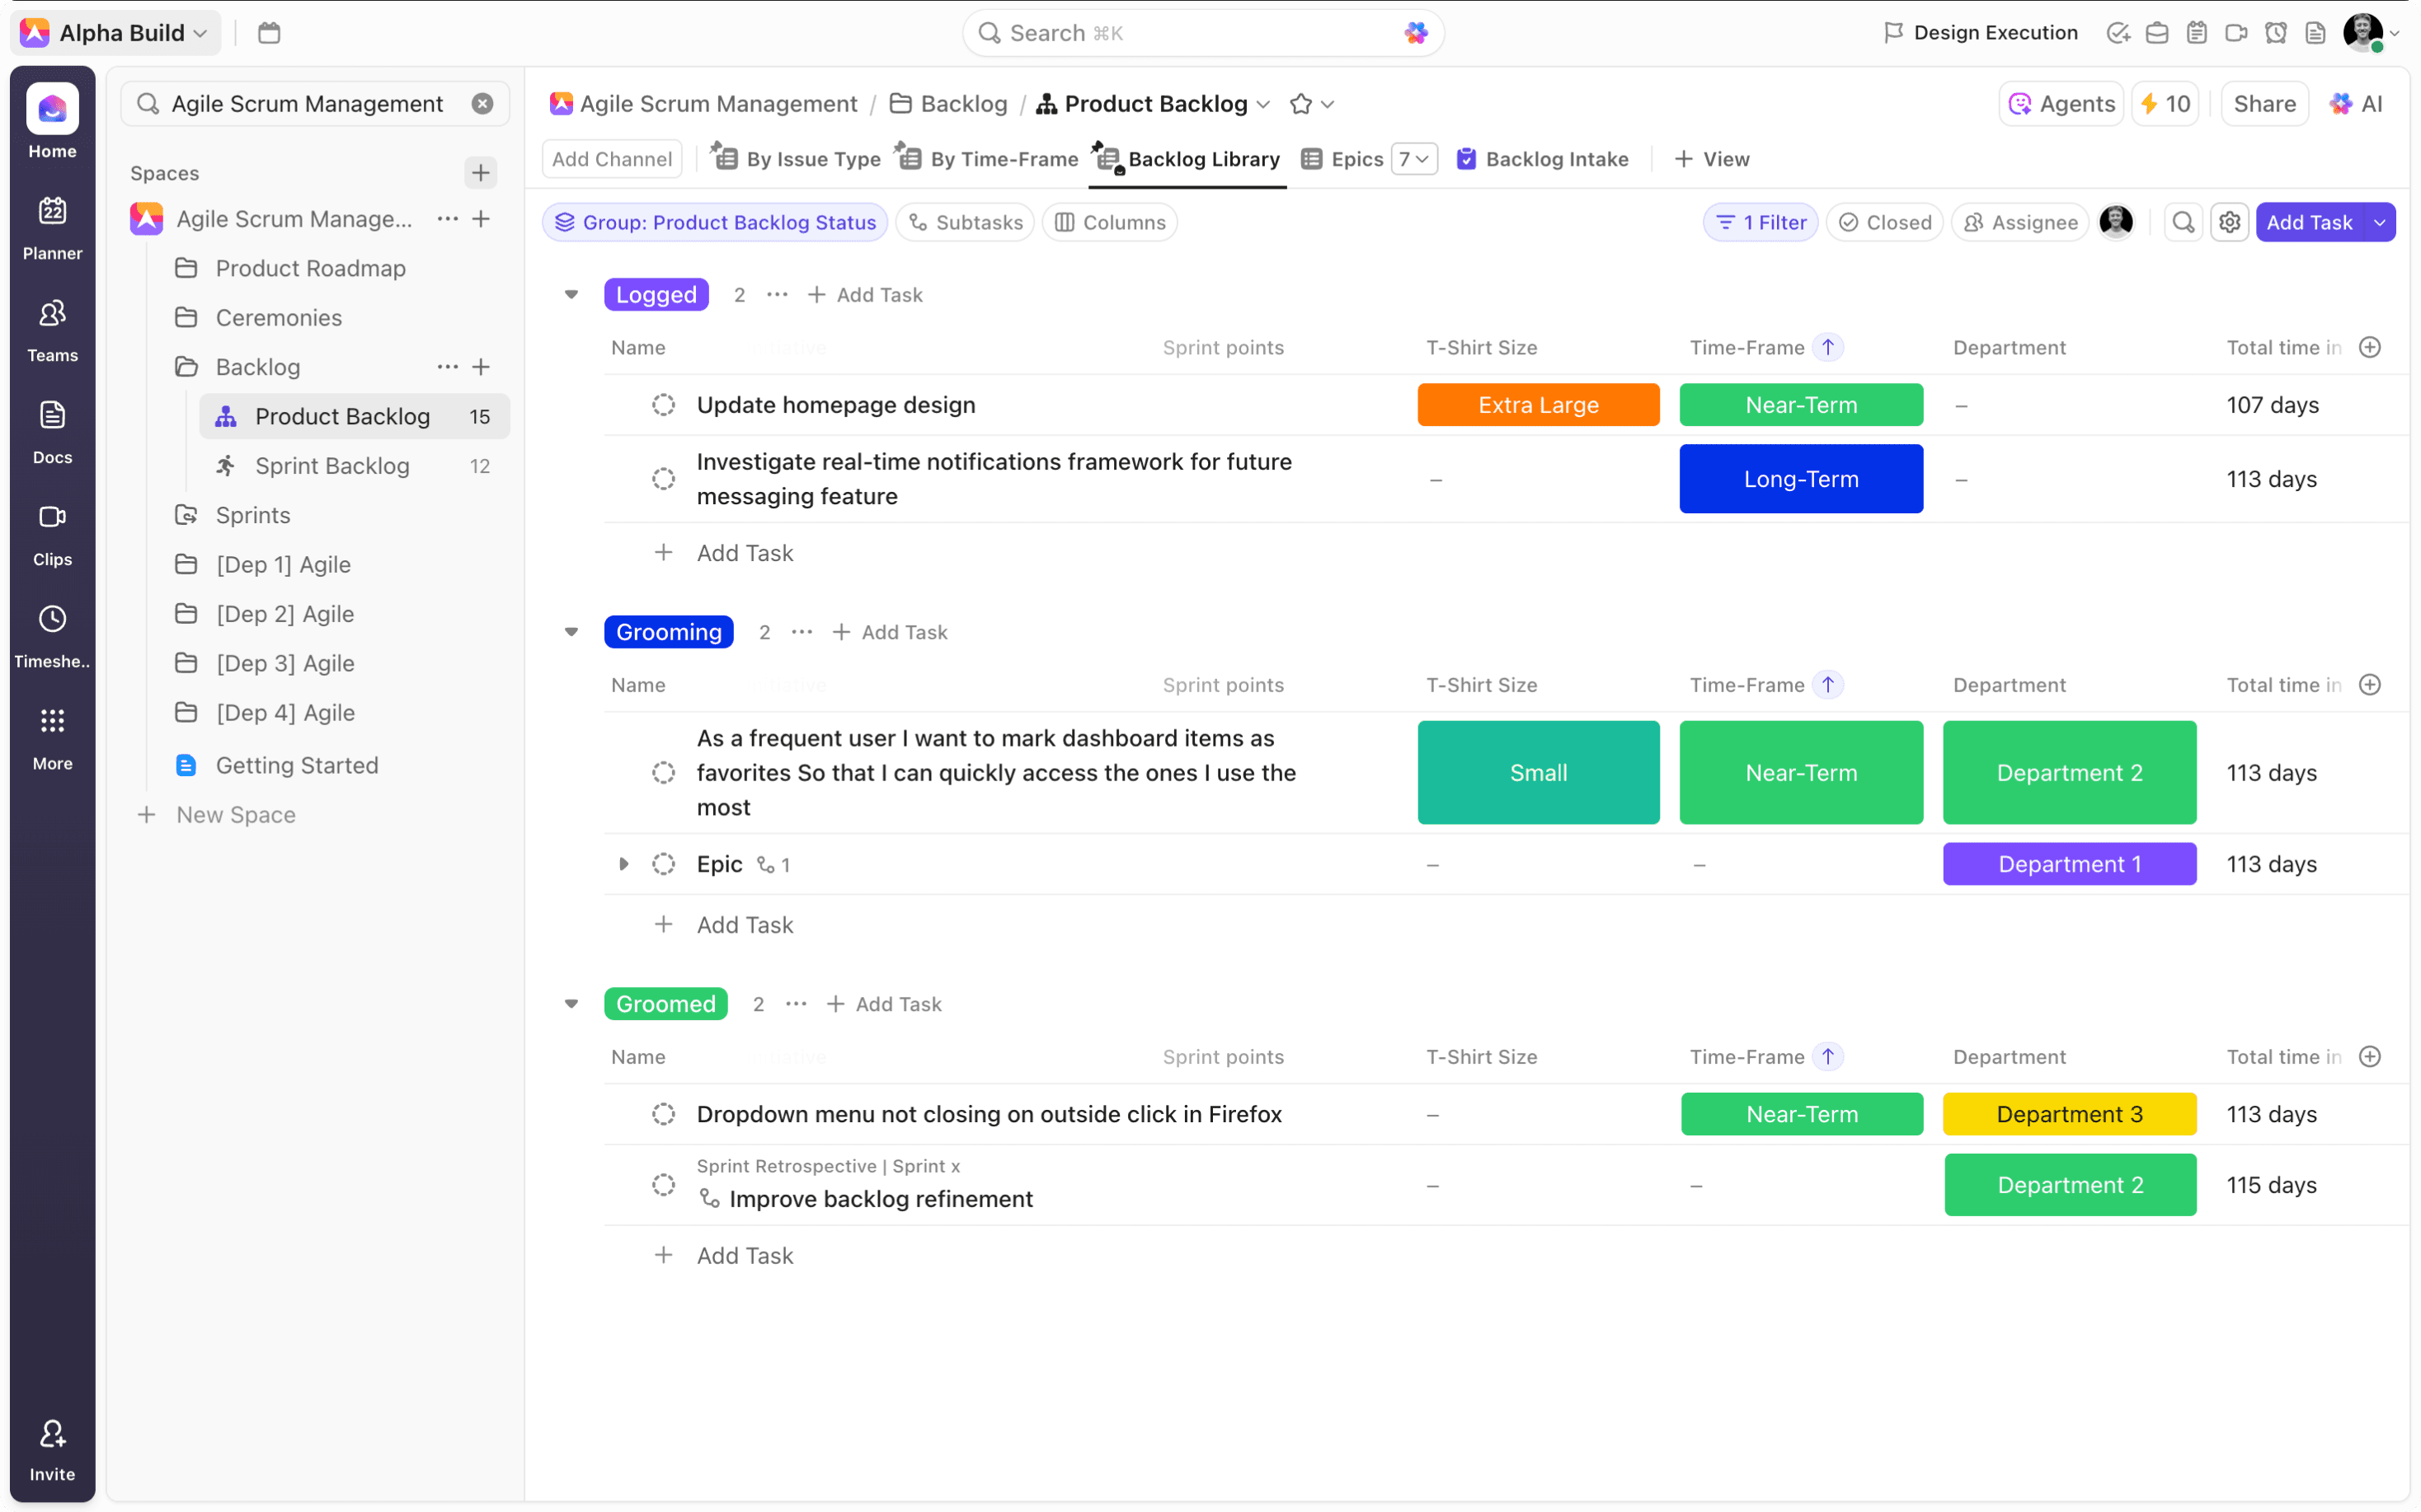Create a New Space from the sidebar
This screenshot has height=1512, width=2421.
(x=218, y=814)
